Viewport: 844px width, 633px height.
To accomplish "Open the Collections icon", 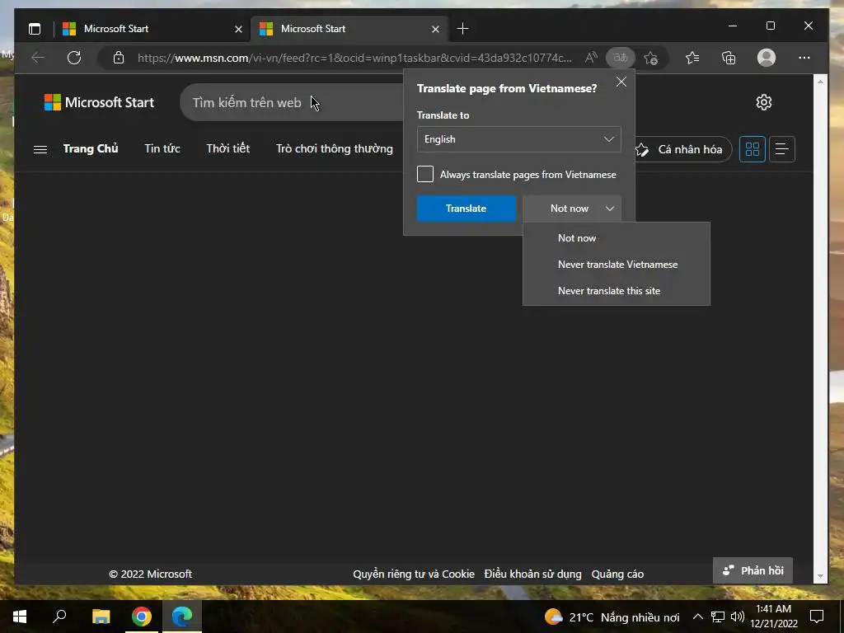I will [x=729, y=58].
